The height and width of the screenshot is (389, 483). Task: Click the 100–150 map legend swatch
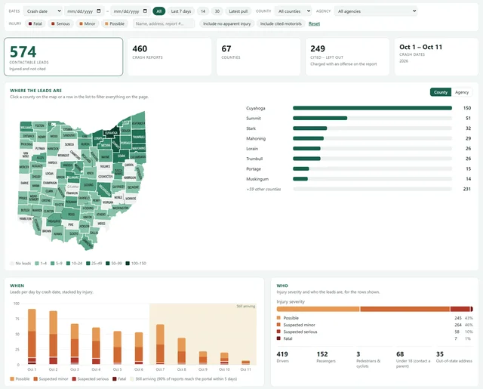coord(128,264)
